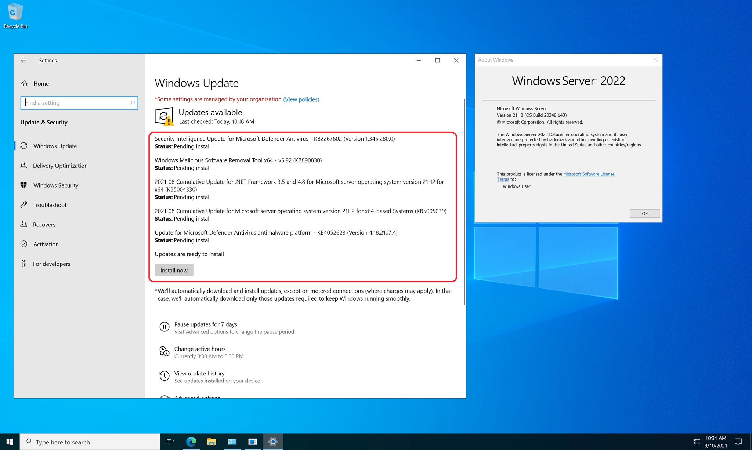The width and height of the screenshot is (752, 450).
Task: Open Microsoft Edge from the taskbar
Action: pyautogui.click(x=191, y=442)
